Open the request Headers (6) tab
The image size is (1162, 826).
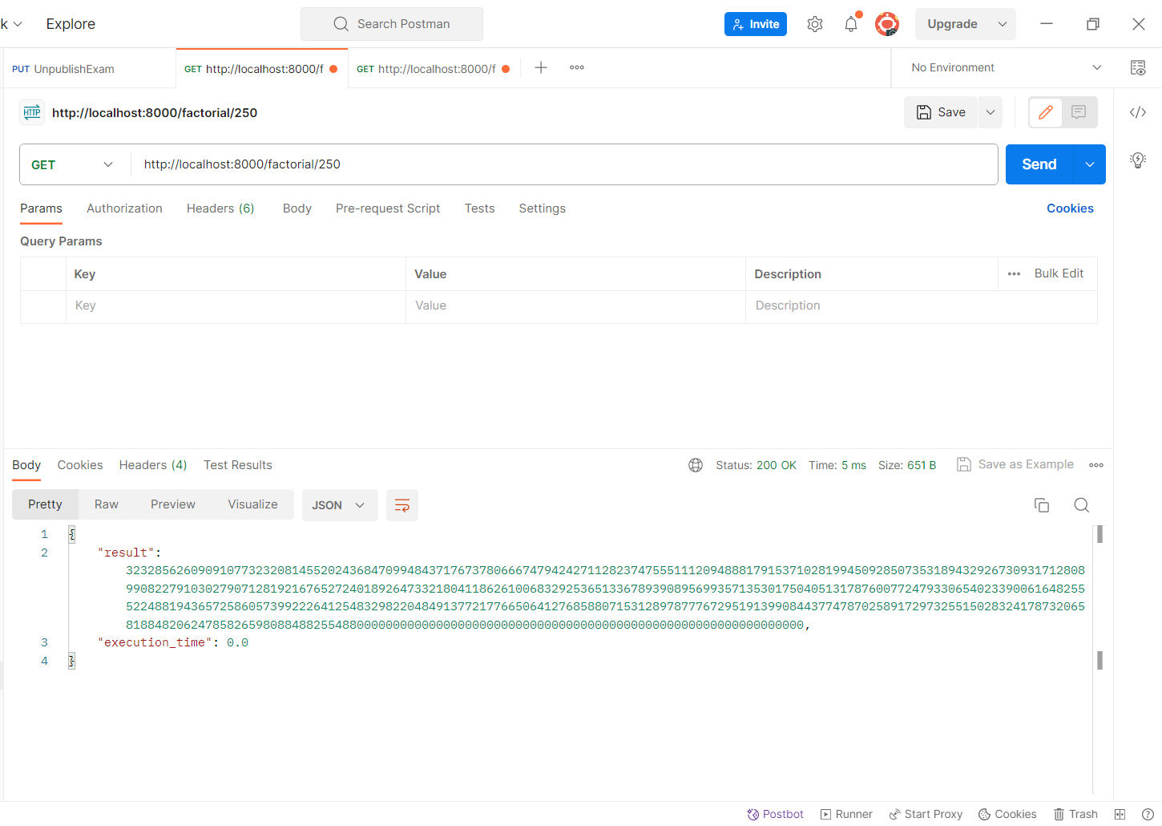point(220,209)
